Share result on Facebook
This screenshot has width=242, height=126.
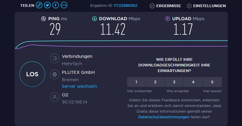tap(56, 5)
